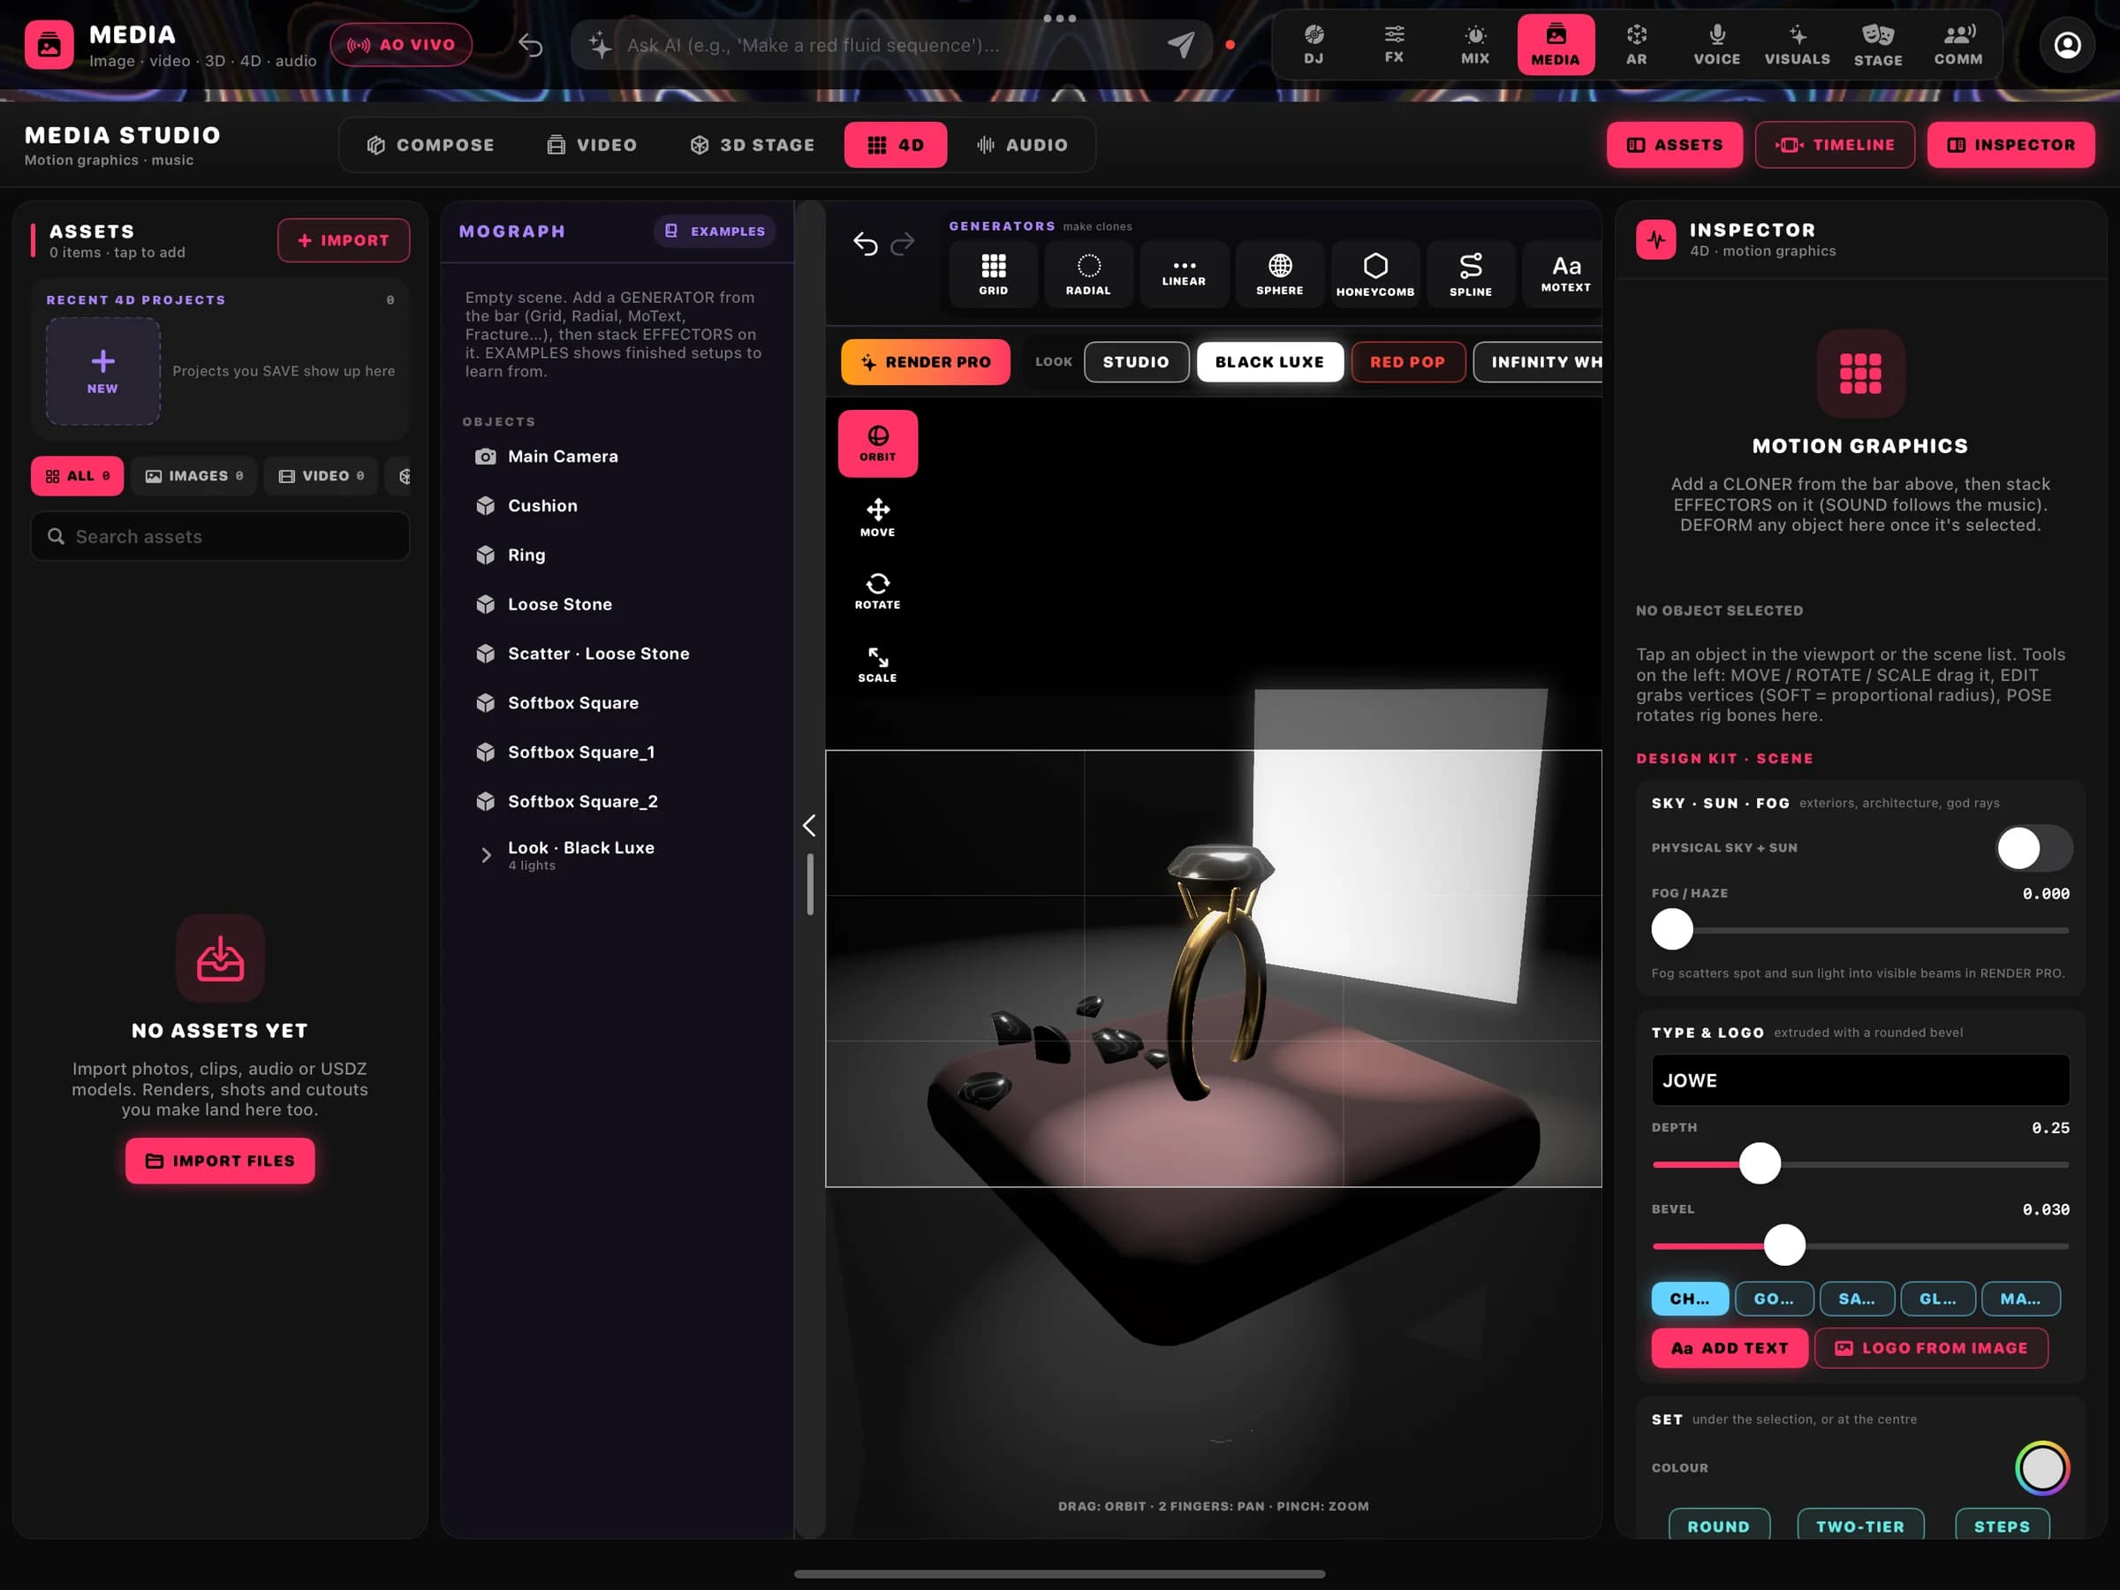Select the Move tool
The height and width of the screenshot is (1590, 2120).
pyautogui.click(x=877, y=518)
